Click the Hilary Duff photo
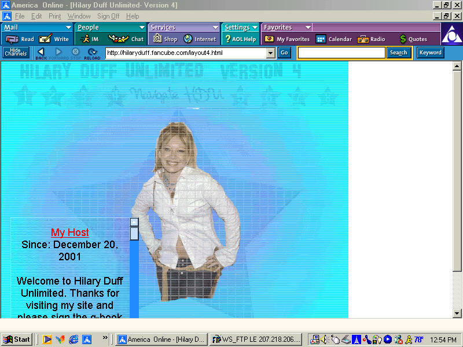 186,212
